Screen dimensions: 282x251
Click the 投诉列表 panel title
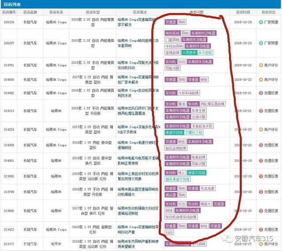[12, 4]
